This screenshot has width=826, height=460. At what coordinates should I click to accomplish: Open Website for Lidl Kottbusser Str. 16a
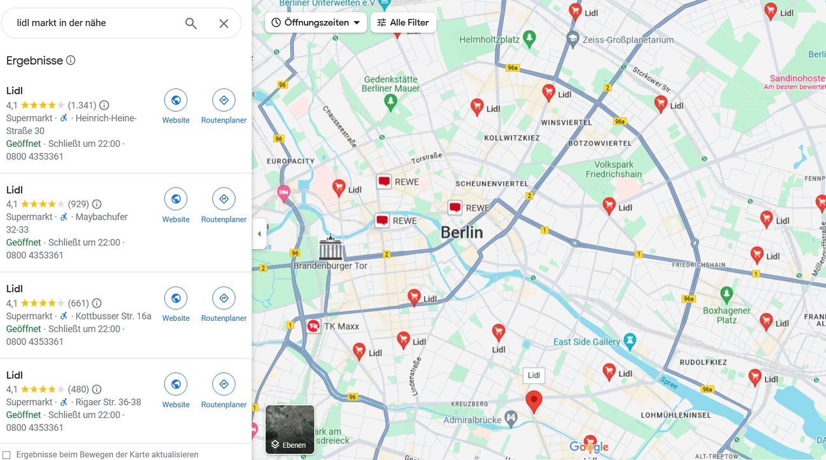click(x=176, y=304)
